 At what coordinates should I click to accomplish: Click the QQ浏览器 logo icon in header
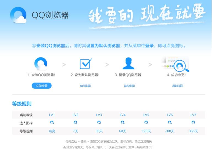tap(18, 15)
